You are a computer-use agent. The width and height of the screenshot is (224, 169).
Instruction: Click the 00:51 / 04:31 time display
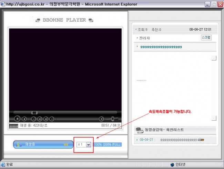point(111,125)
